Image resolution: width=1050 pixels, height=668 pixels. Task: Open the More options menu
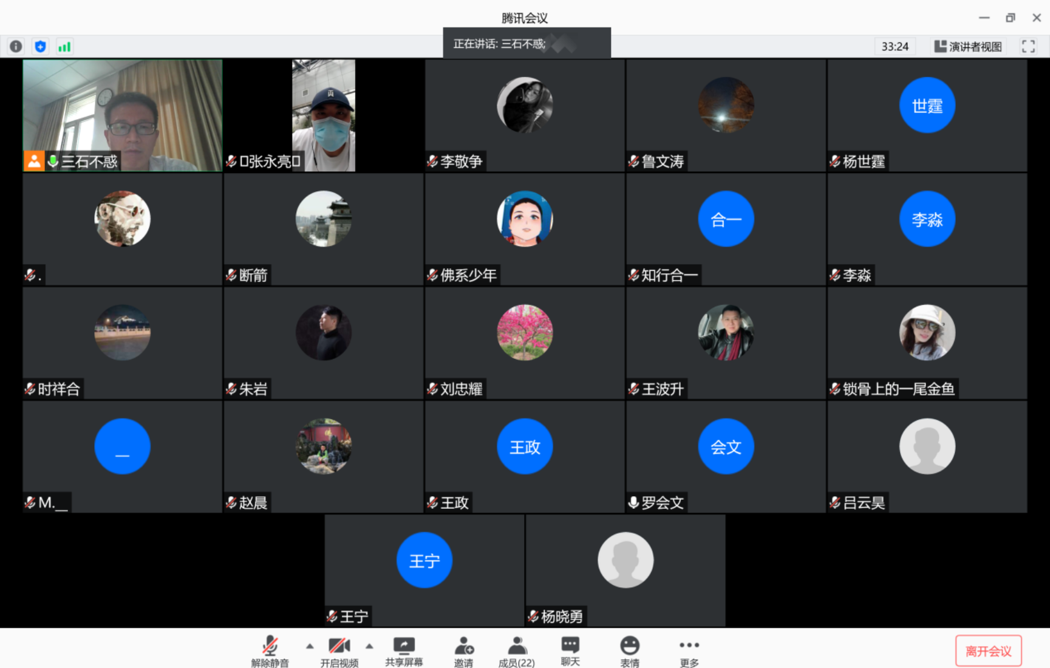point(689,651)
